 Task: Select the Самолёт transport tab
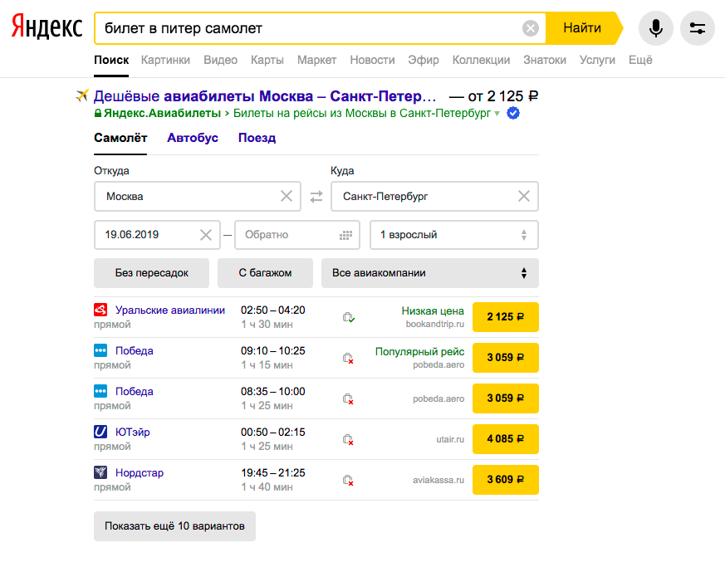click(x=120, y=138)
